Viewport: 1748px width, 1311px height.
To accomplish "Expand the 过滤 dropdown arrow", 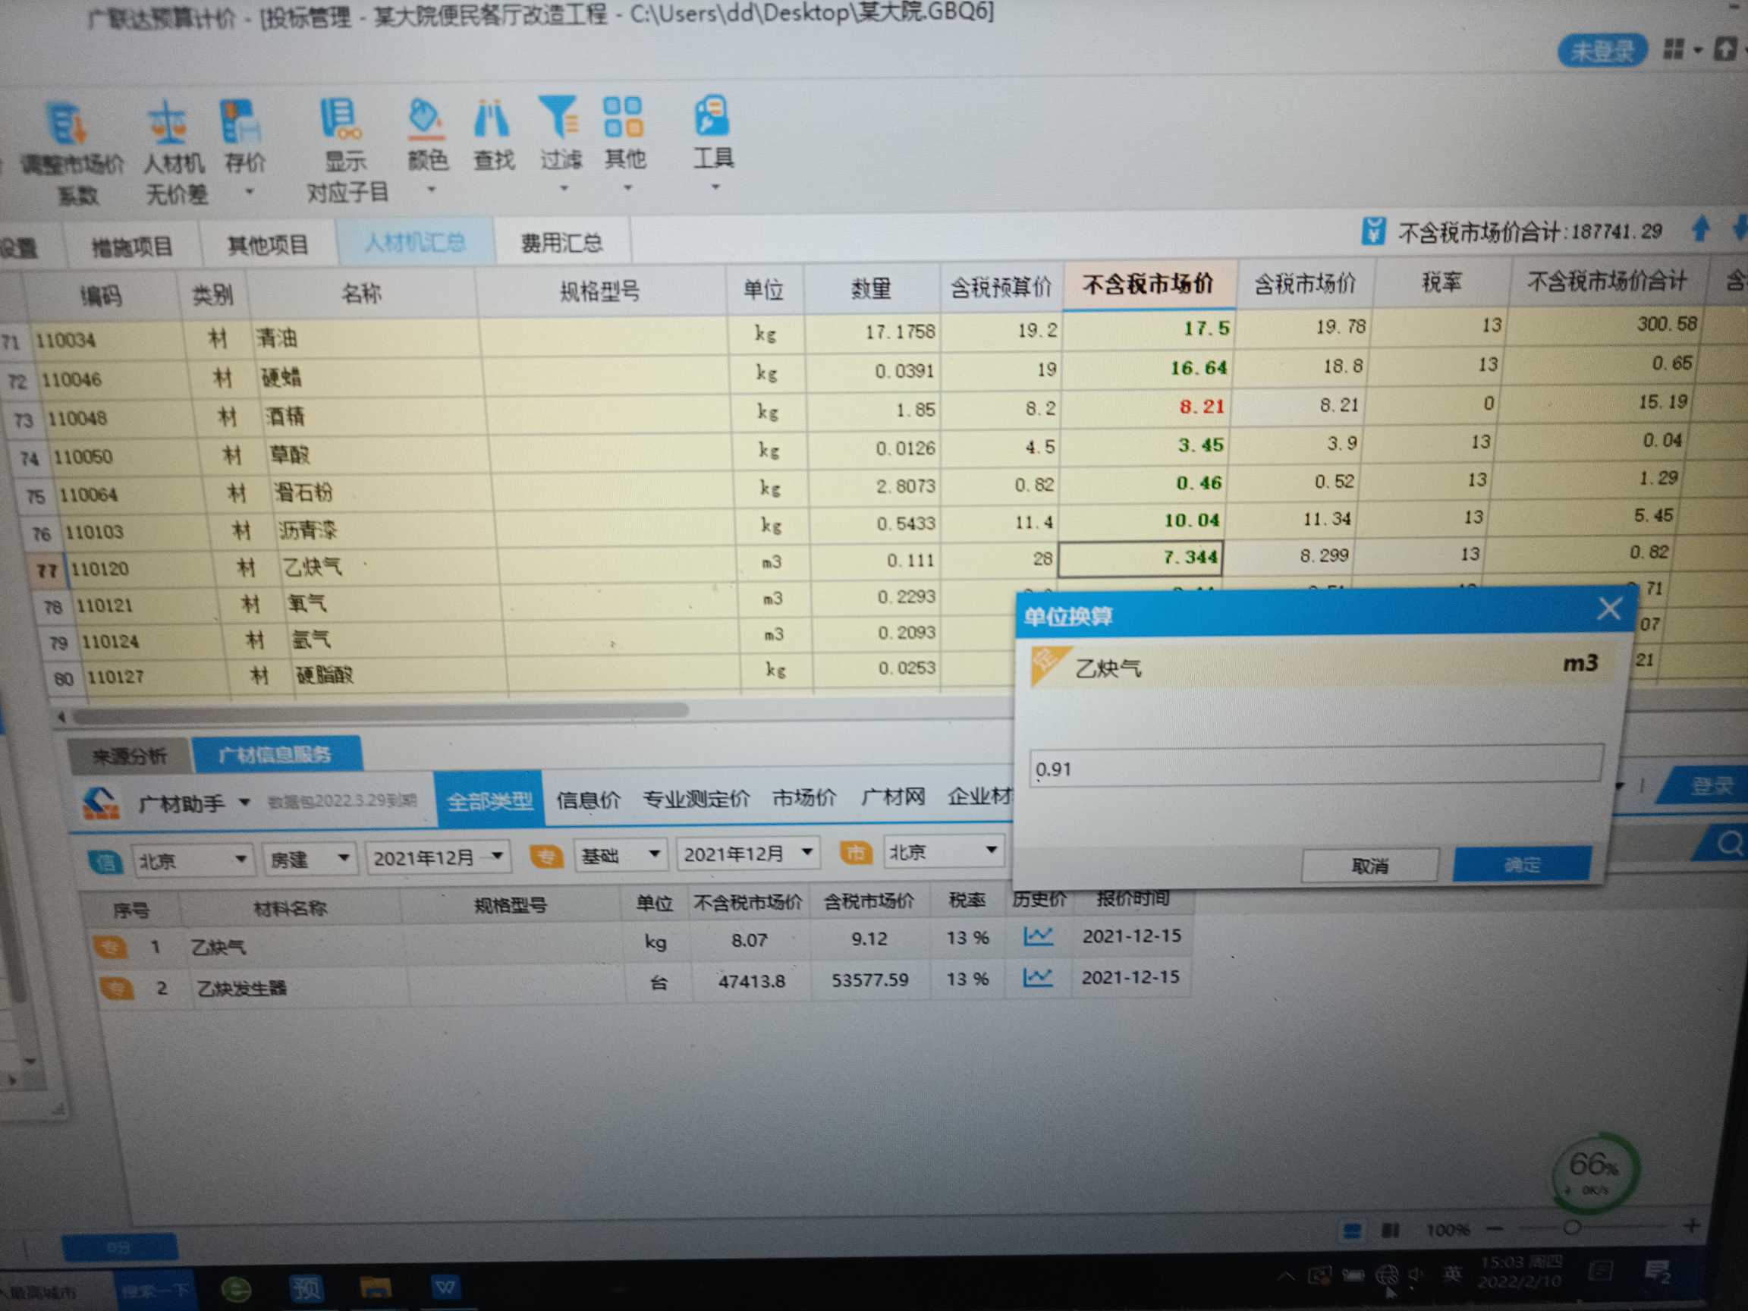I will coord(564,188).
